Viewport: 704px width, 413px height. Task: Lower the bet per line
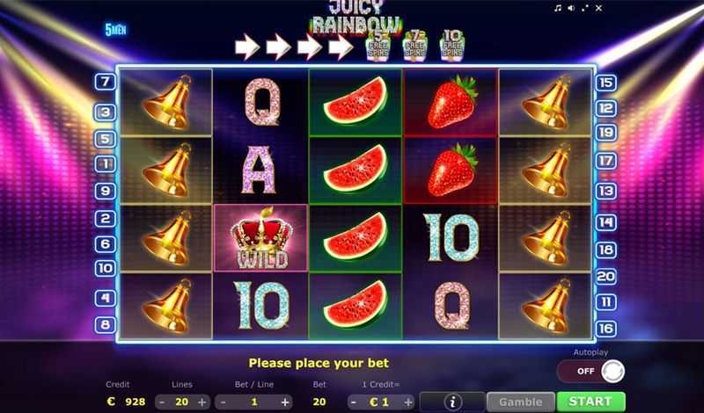pos(224,402)
